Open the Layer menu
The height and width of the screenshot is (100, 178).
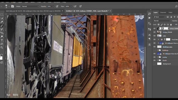coord(20,2)
